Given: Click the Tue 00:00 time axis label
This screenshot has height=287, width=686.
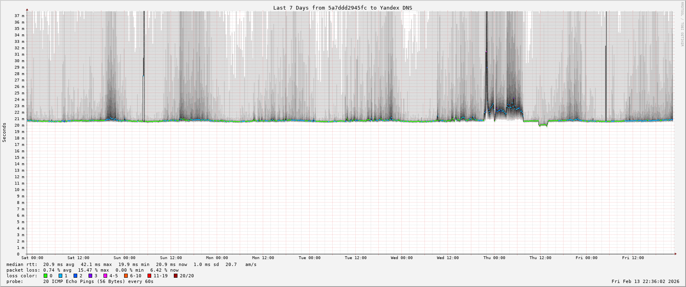Looking at the screenshot, I should coord(309,257).
